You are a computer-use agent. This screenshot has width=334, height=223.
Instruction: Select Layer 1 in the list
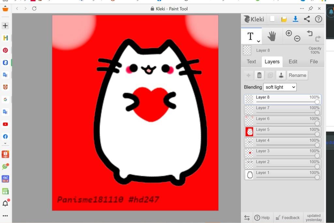282,175
